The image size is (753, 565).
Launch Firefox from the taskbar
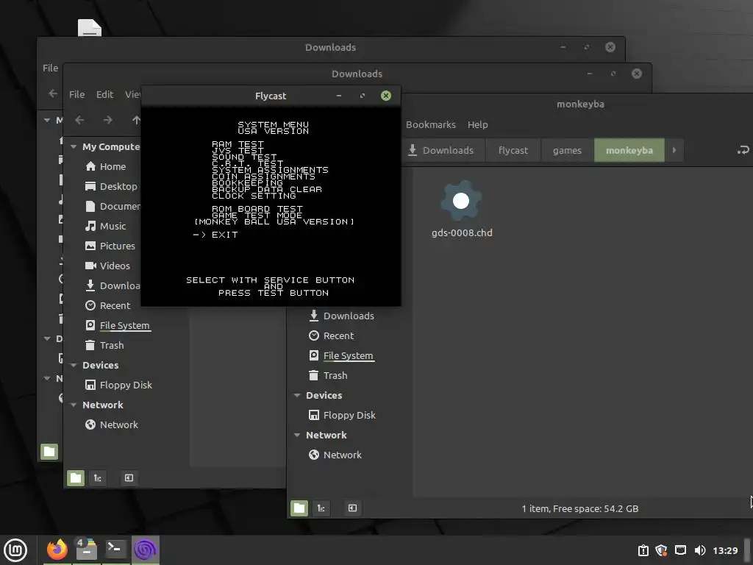[57, 550]
